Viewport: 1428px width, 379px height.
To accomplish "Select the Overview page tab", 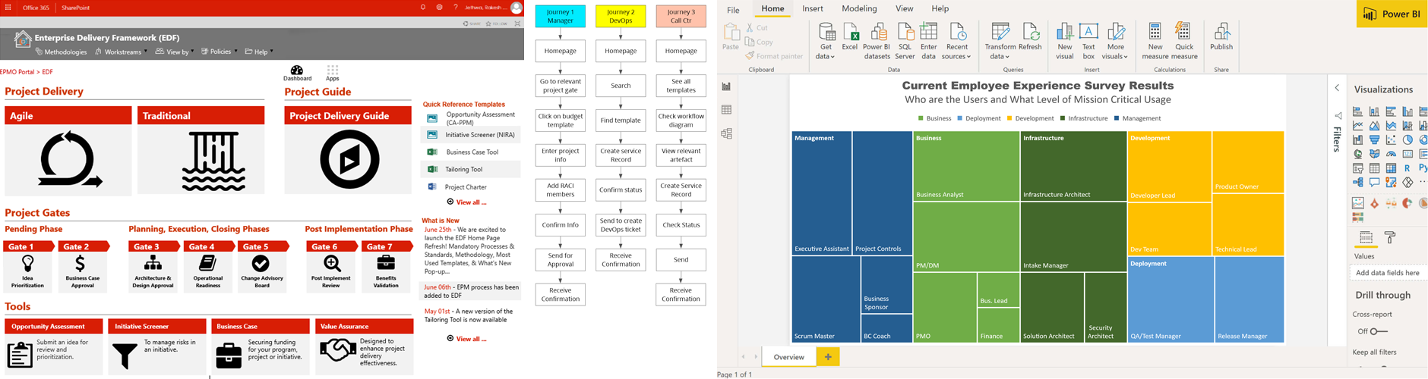I will pyautogui.click(x=788, y=357).
